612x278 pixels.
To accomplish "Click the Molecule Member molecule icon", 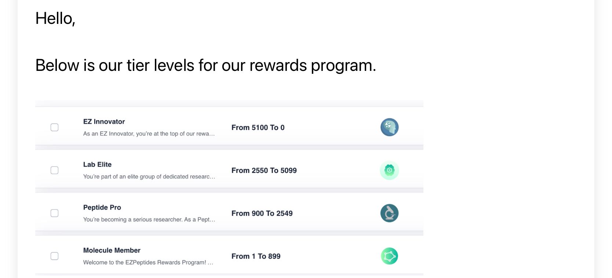I will click(389, 256).
